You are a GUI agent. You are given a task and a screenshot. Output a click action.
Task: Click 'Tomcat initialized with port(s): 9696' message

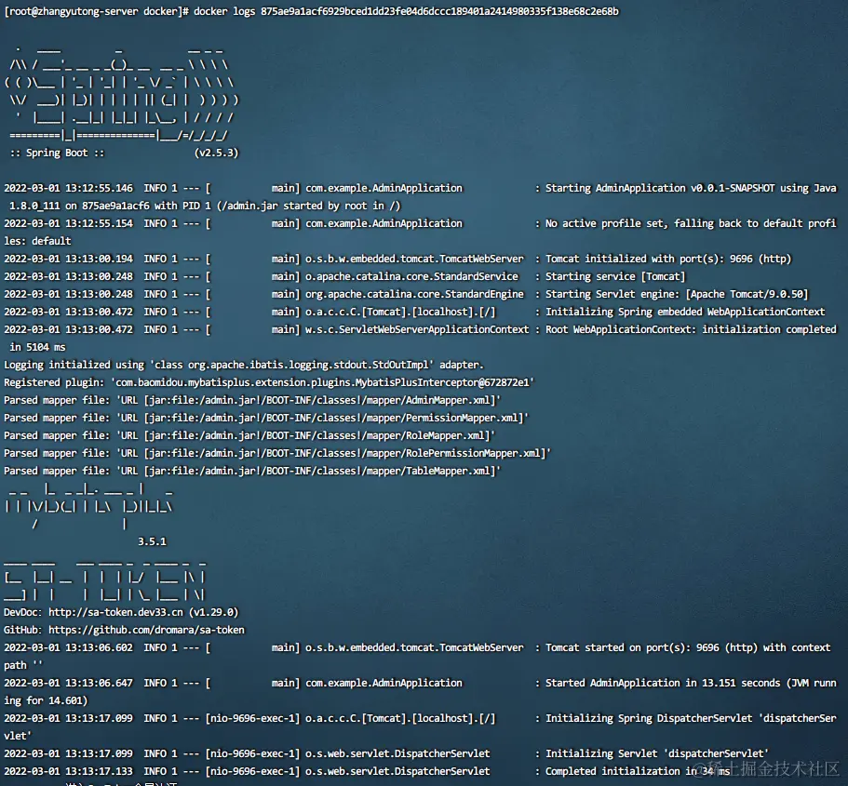(668, 259)
